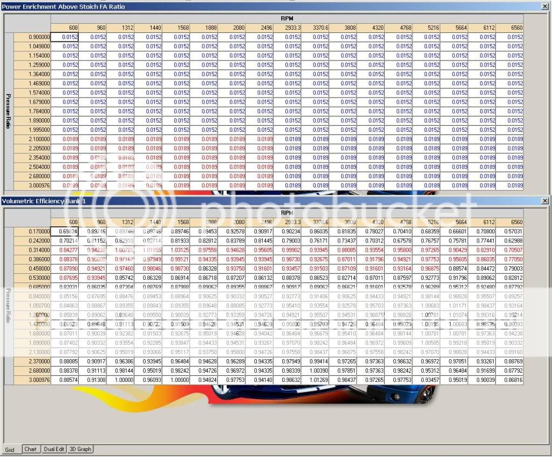Select the 0.57031 cell under 6560 RPM
The width and height of the screenshot is (552, 458).
coord(509,231)
